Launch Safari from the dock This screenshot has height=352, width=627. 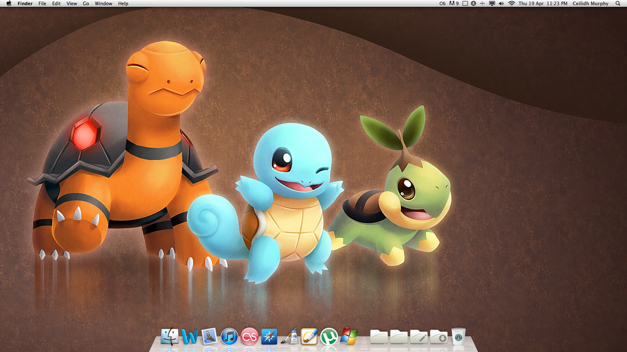pyautogui.click(x=269, y=336)
